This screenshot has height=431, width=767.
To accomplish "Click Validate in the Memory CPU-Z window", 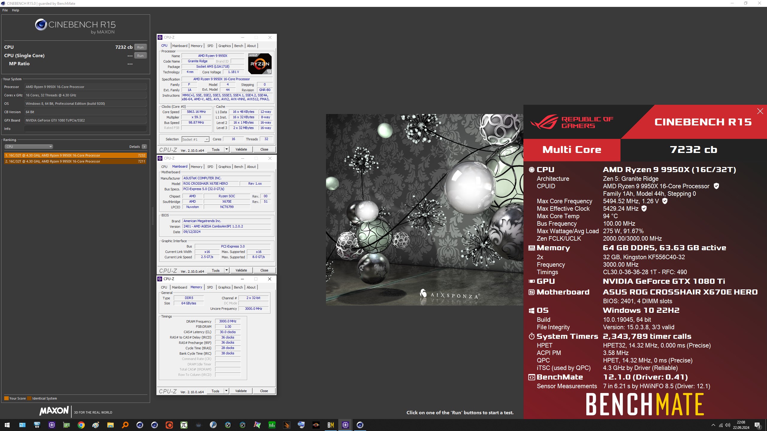I will pyautogui.click(x=241, y=391).
